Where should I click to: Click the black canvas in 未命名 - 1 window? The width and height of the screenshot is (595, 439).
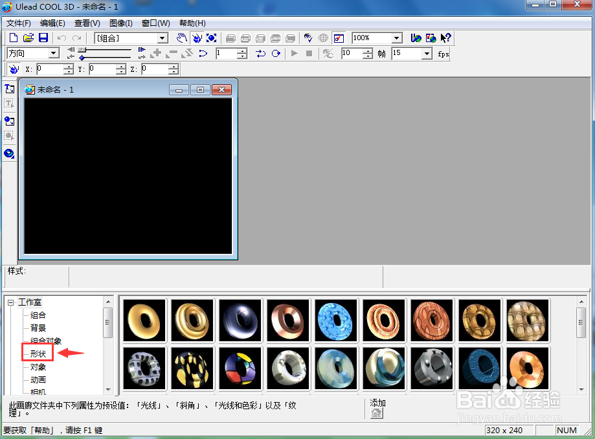point(128,175)
